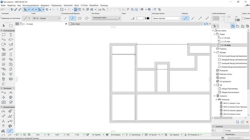Select the Slab tool in toolbox

[x=11, y=40]
